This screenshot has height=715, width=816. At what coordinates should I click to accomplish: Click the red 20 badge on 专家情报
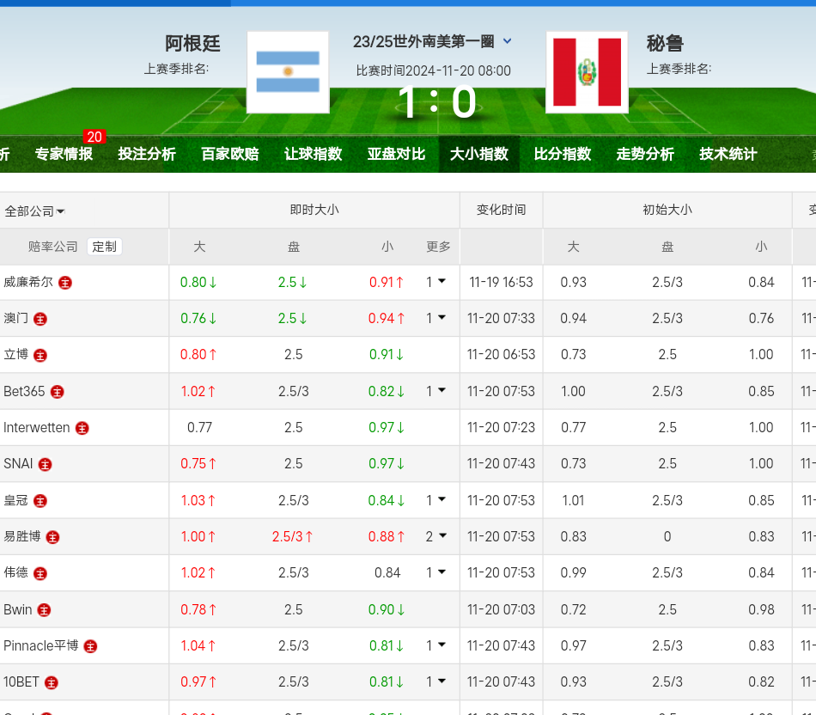coord(94,137)
